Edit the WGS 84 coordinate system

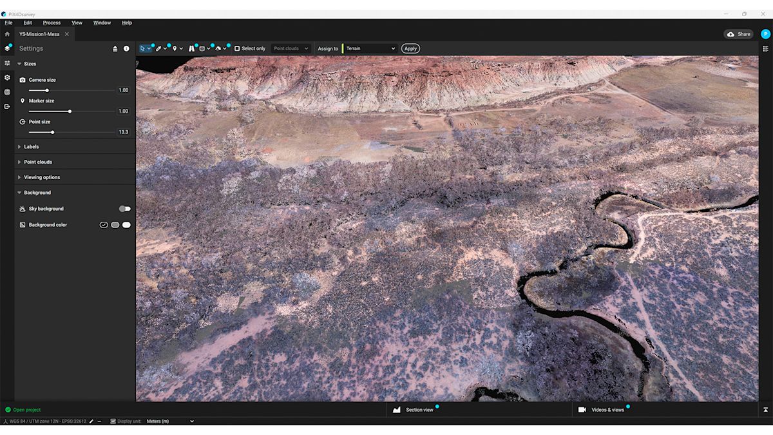coord(90,421)
